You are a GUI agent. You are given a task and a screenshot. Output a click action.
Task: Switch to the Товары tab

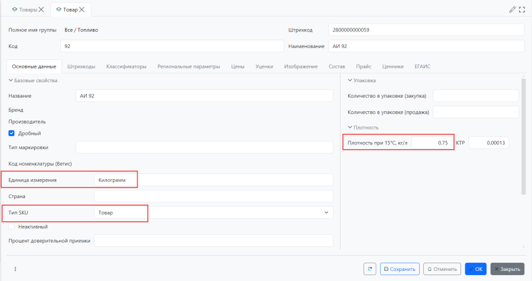tap(24, 9)
